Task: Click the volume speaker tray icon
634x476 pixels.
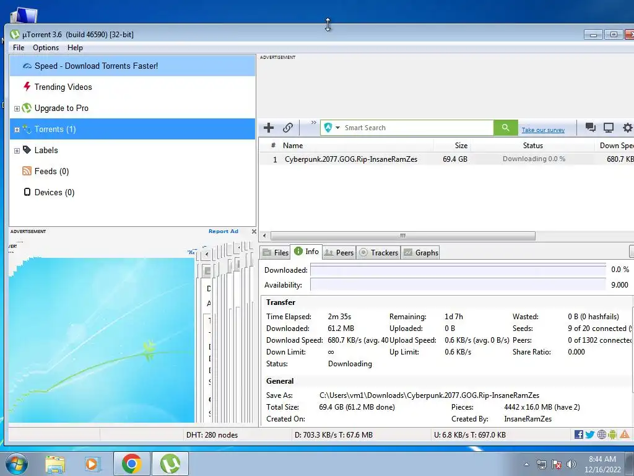Action: point(571,464)
